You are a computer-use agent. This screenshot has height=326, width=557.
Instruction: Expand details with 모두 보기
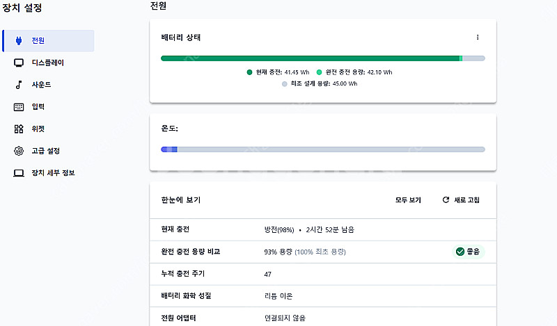pyautogui.click(x=408, y=200)
